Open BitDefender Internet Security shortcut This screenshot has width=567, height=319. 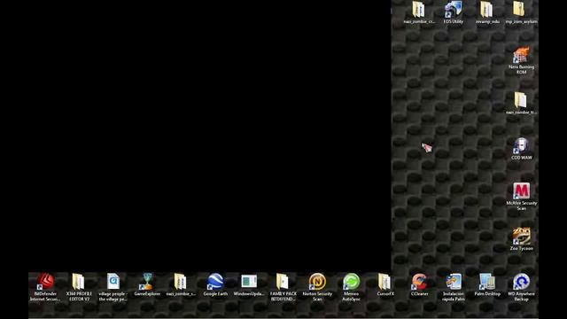coord(45,287)
